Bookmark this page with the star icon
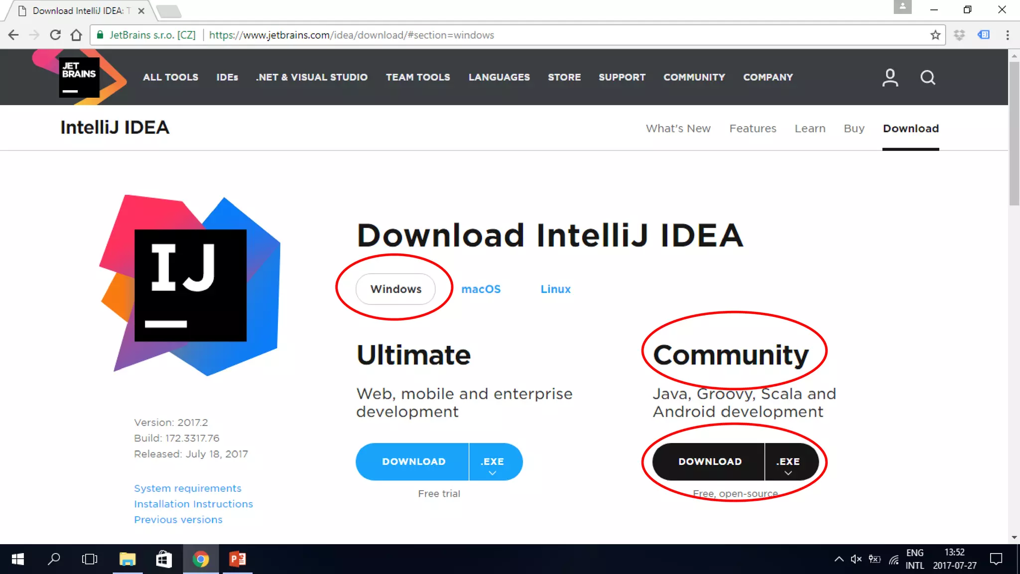Image resolution: width=1020 pixels, height=574 pixels. (x=935, y=35)
